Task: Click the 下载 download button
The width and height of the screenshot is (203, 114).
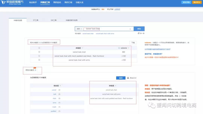Action: (x=133, y=43)
